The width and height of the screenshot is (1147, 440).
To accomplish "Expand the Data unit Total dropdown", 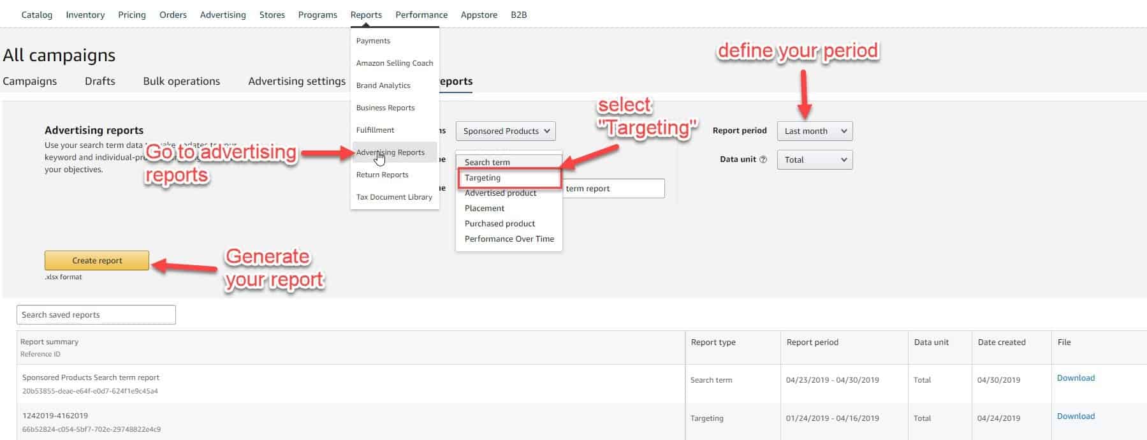I will coord(814,159).
